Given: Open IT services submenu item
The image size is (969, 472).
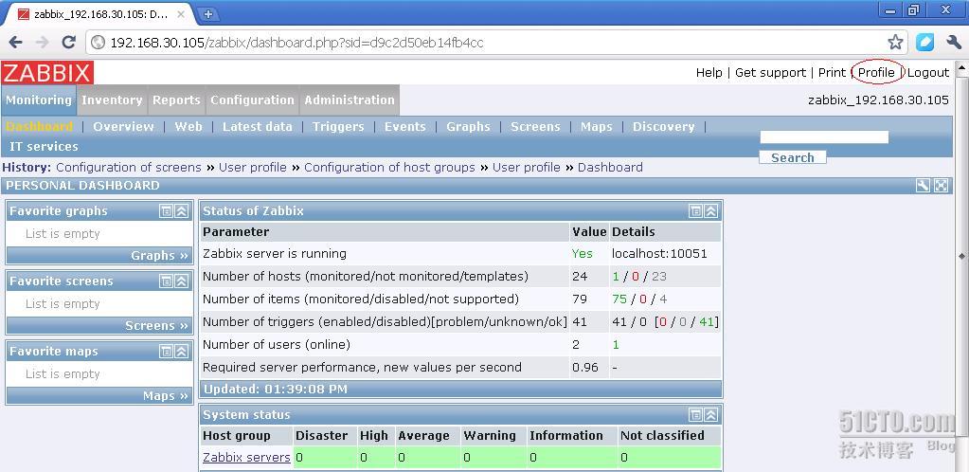Looking at the screenshot, I should click(x=44, y=147).
